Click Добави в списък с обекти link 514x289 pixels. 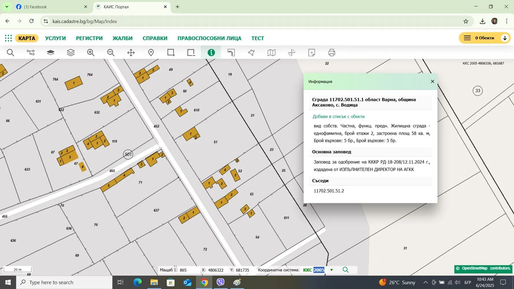point(339,116)
